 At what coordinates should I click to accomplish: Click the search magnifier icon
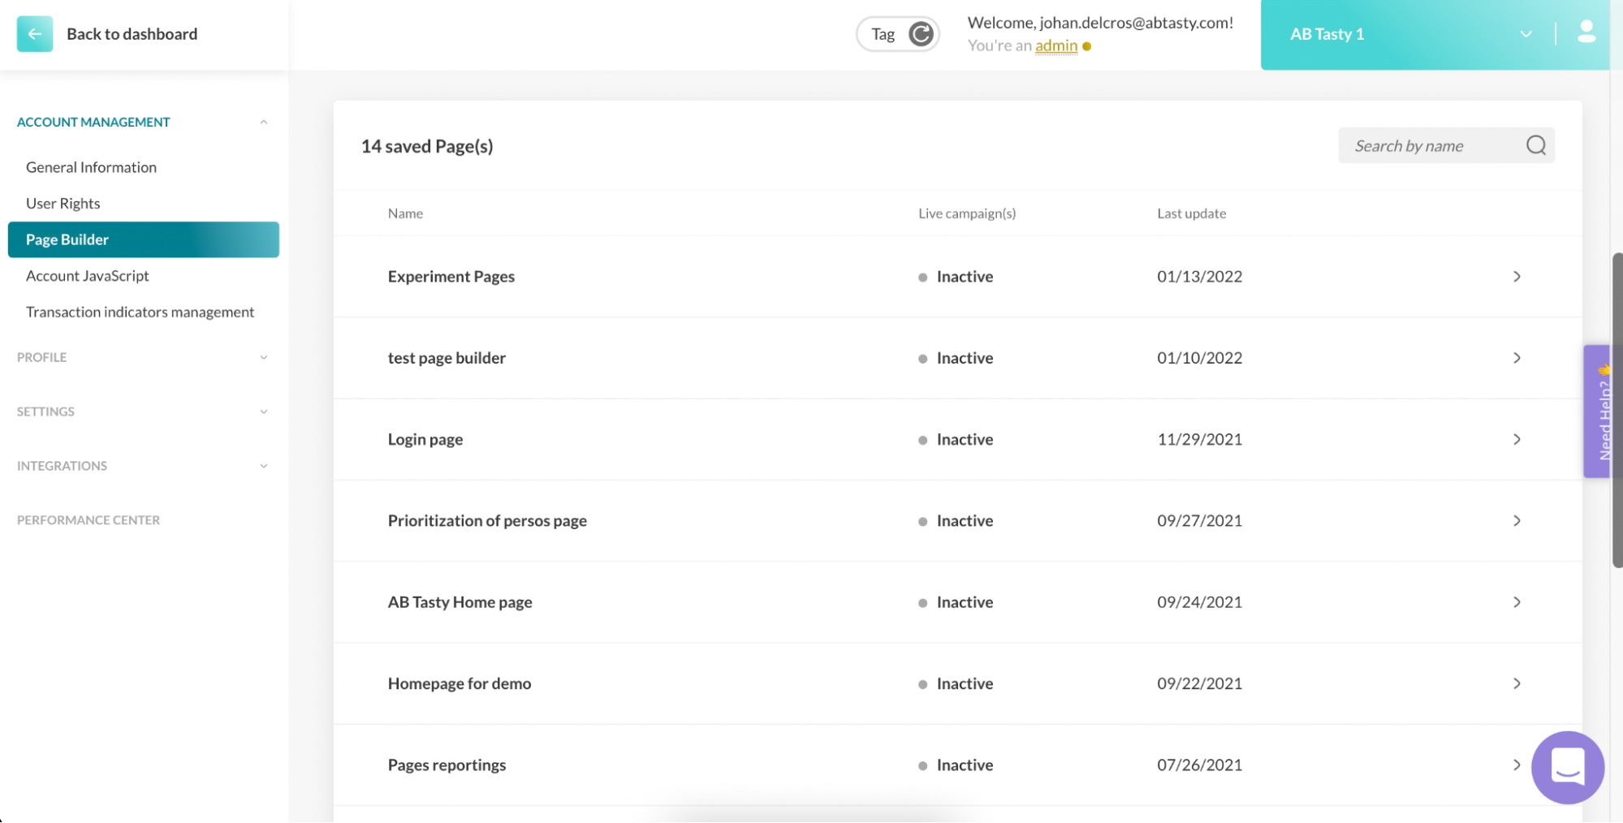(x=1535, y=145)
